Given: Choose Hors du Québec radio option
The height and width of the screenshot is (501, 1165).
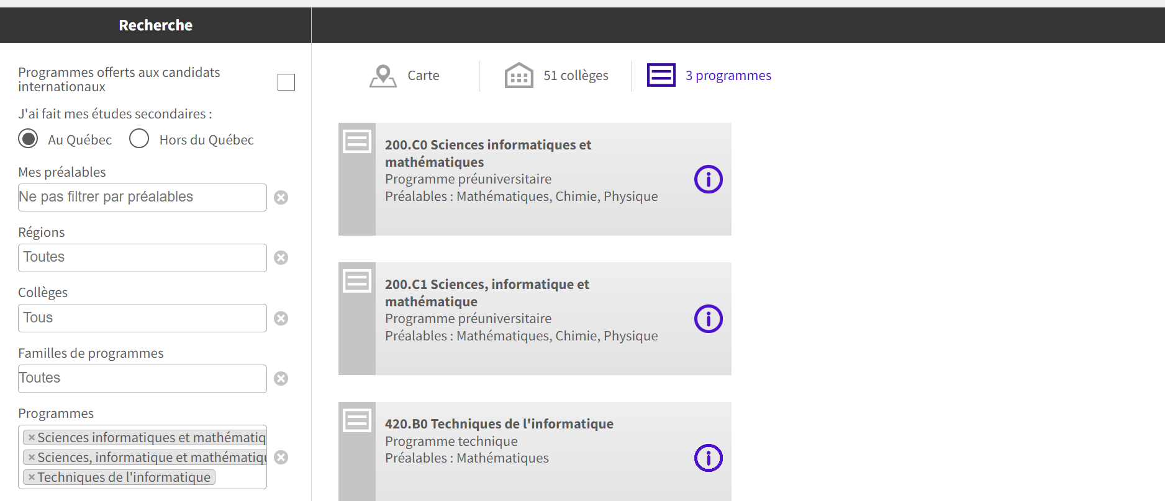Looking at the screenshot, I should 139,138.
